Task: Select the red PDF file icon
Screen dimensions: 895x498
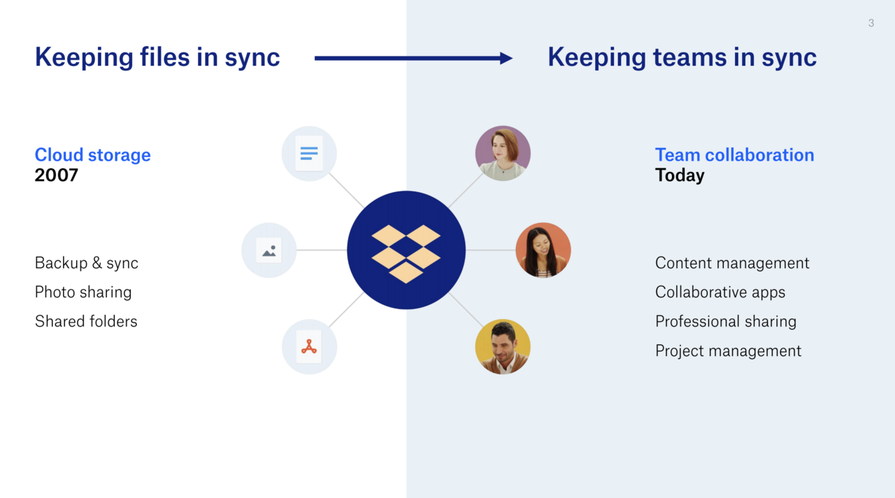Action: click(x=309, y=346)
